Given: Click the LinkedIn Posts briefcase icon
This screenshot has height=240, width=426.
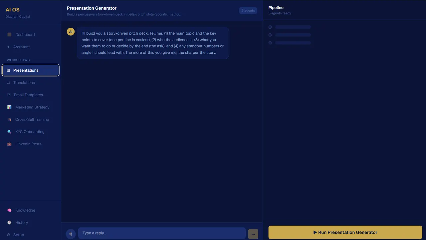Looking at the screenshot, I should (x=9, y=144).
